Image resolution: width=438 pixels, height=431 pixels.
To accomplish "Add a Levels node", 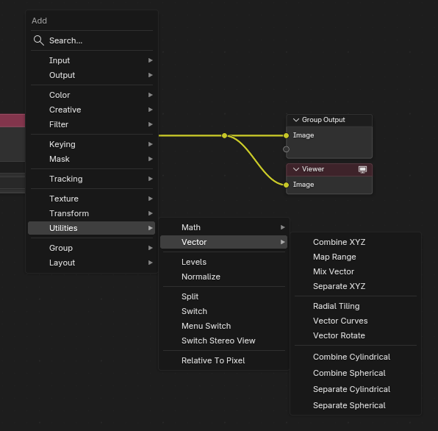I will coord(223,262).
